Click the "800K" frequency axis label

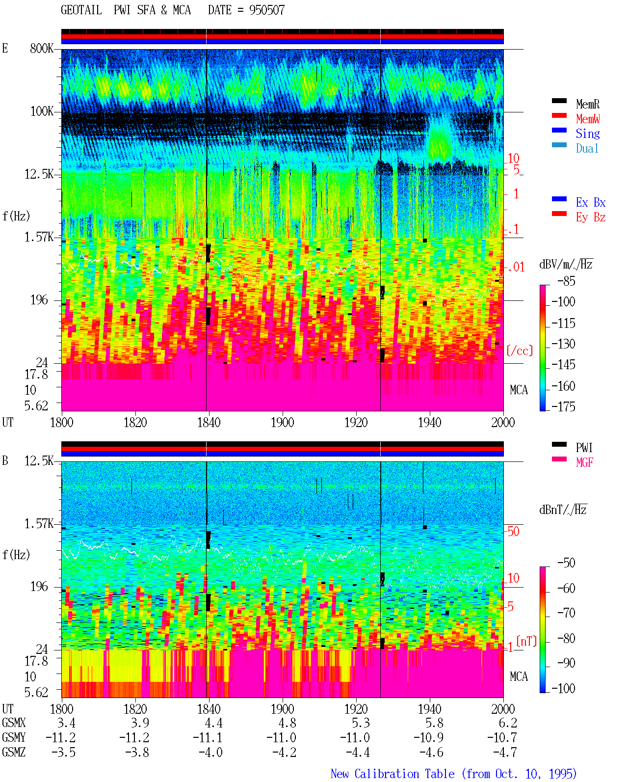(x=42, y=49)
